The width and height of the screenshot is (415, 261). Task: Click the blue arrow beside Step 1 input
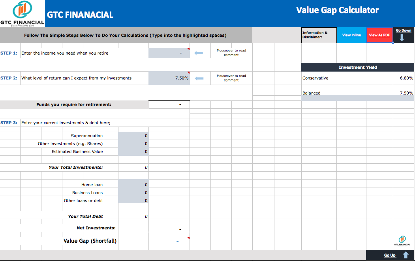(199, 53)
